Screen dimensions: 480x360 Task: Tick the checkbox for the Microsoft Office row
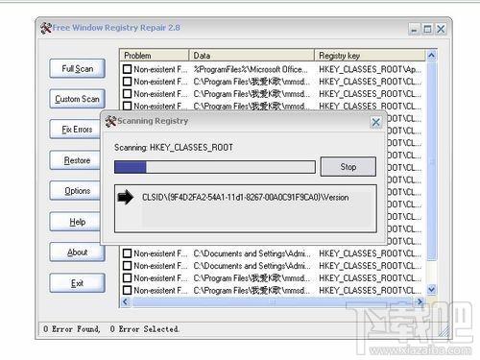127,69
